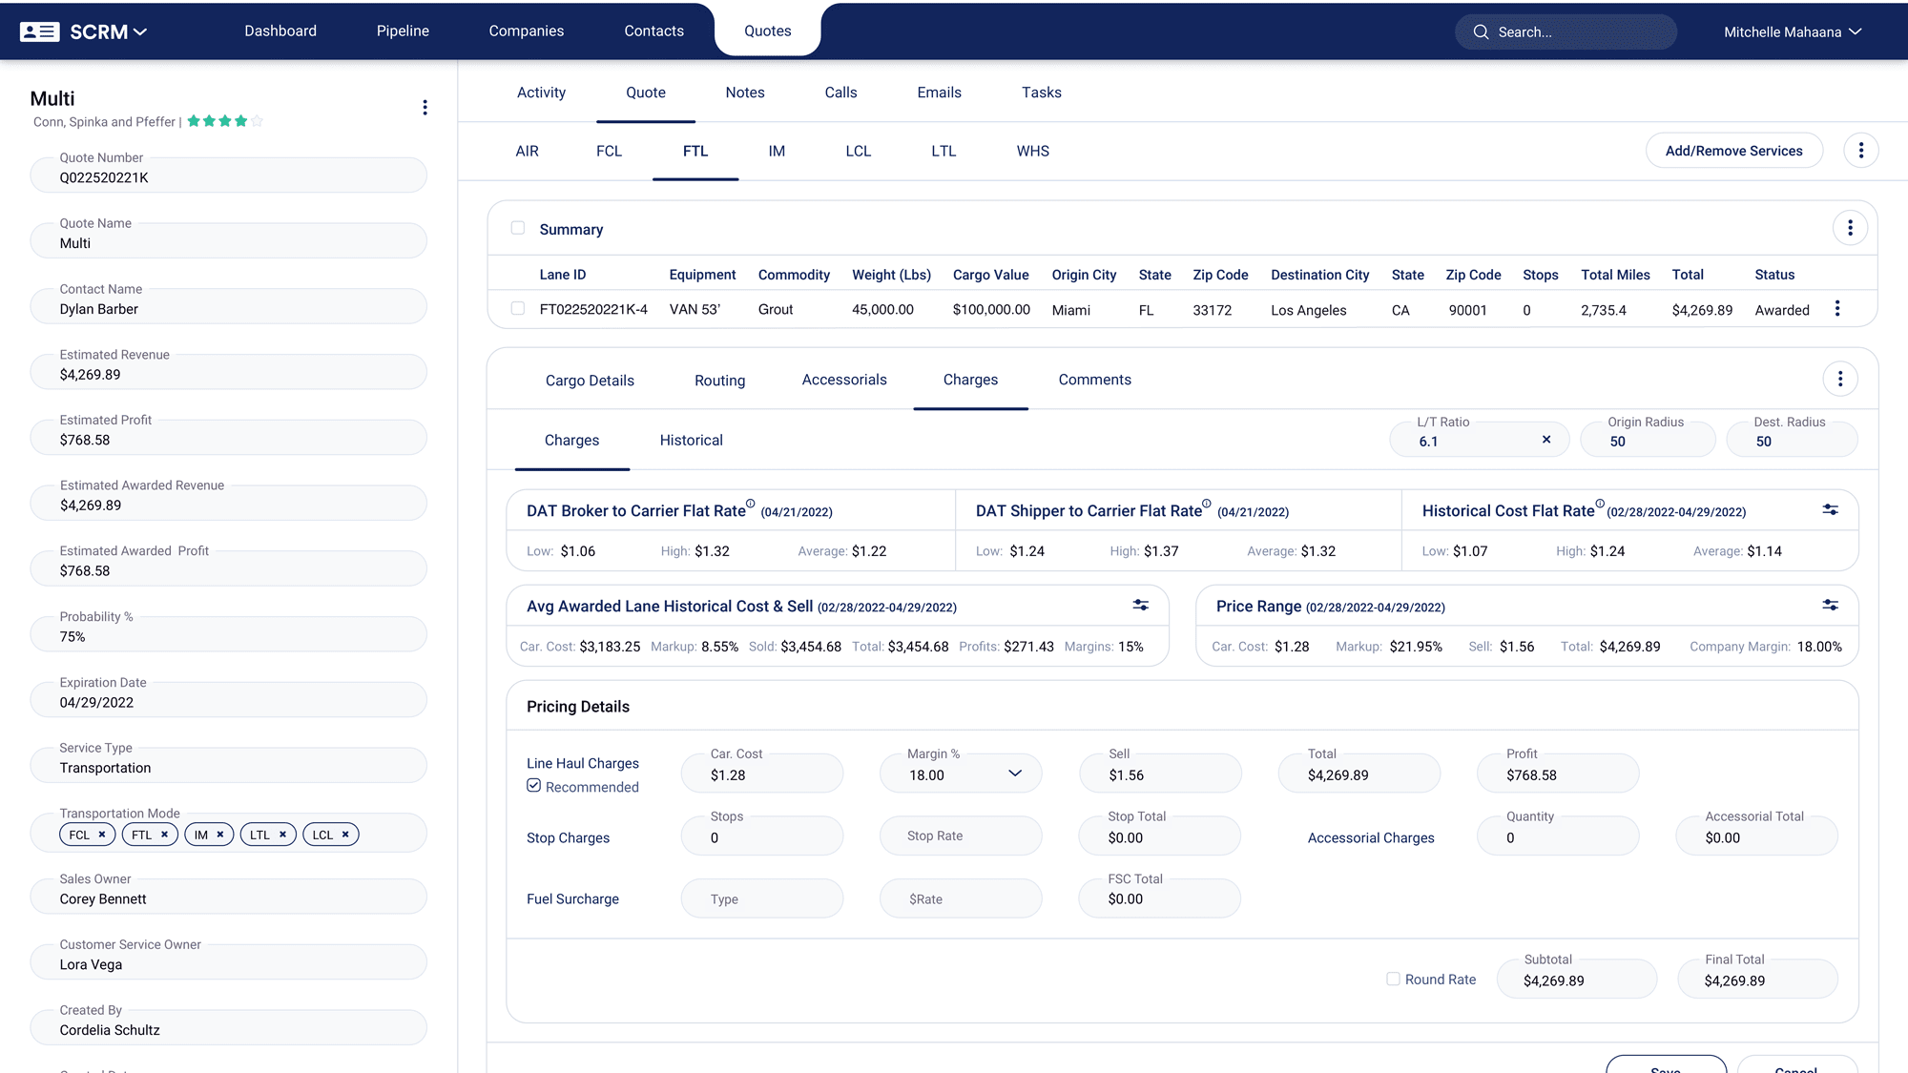This screenshot has width=1908, height=1073.
Task: Rate the quote by clicking the last star
Action: (x=256, y=121)
